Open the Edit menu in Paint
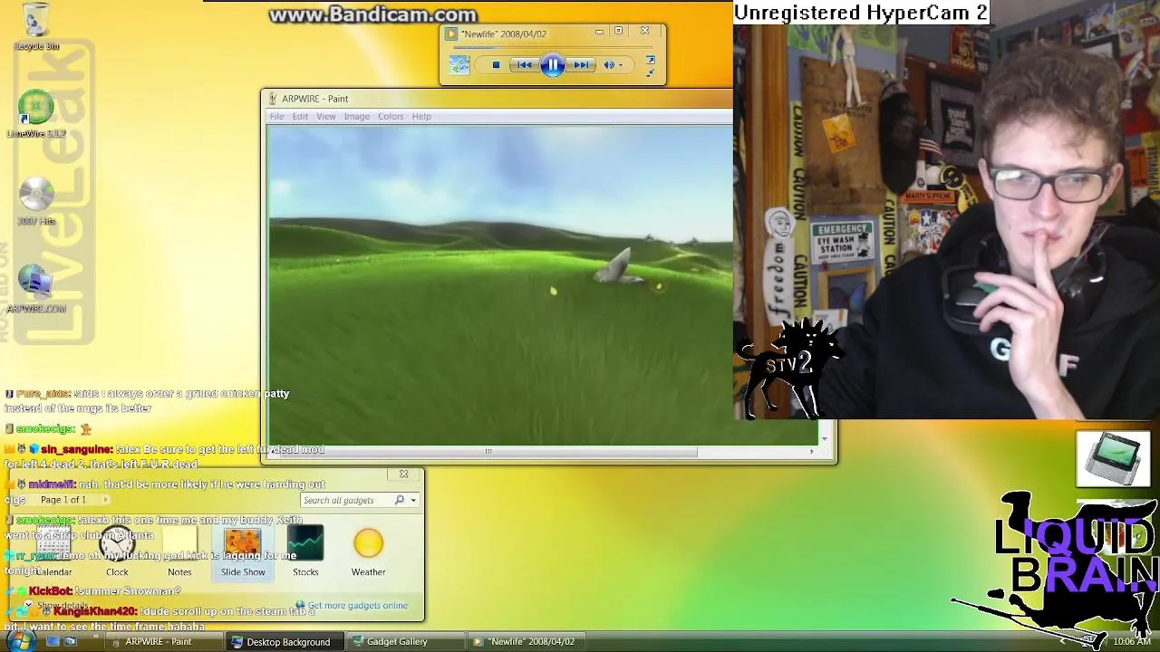 tap(300, 116)
